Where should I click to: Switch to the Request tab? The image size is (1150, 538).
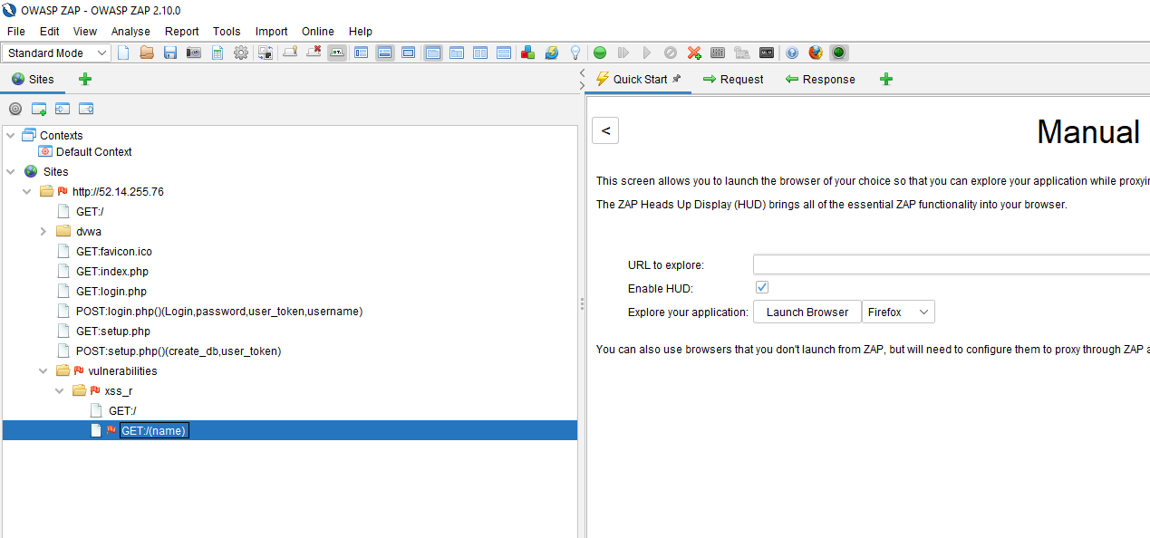click(x=732, y=79)
